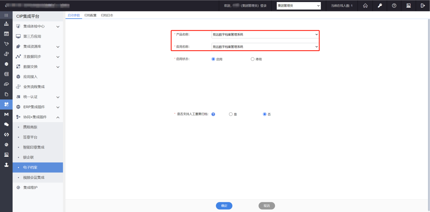
Task: Switch to the 归档配置 tab
Action: tap(90, 15)
